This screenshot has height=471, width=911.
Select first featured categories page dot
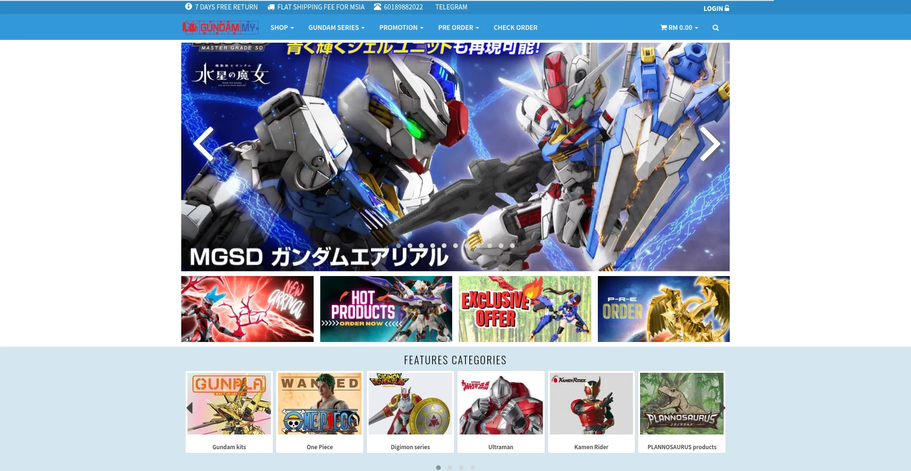click(x=438, y=468)
